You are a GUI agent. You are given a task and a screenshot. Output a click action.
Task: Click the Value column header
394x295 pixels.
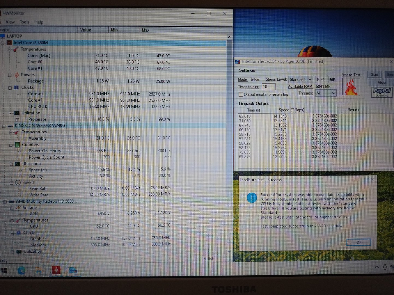click(93, 30)
